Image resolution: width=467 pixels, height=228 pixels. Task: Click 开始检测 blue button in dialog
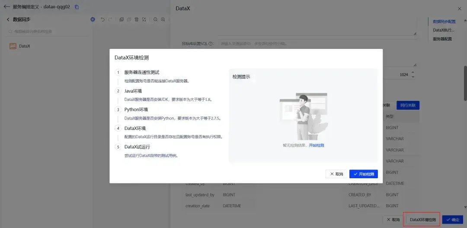tap(364, 174)
